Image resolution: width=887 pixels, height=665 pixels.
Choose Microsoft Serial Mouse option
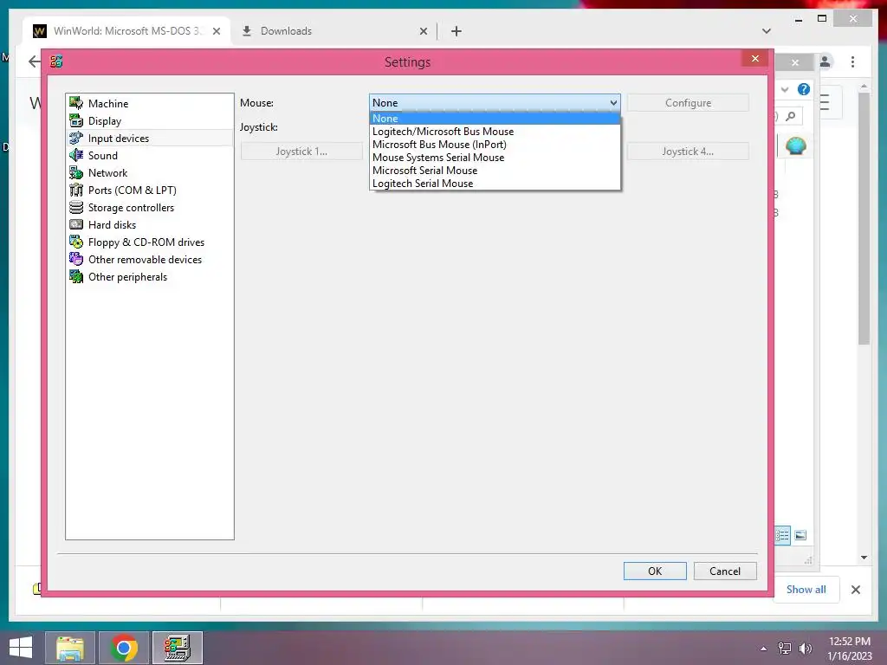coord(495,171)
